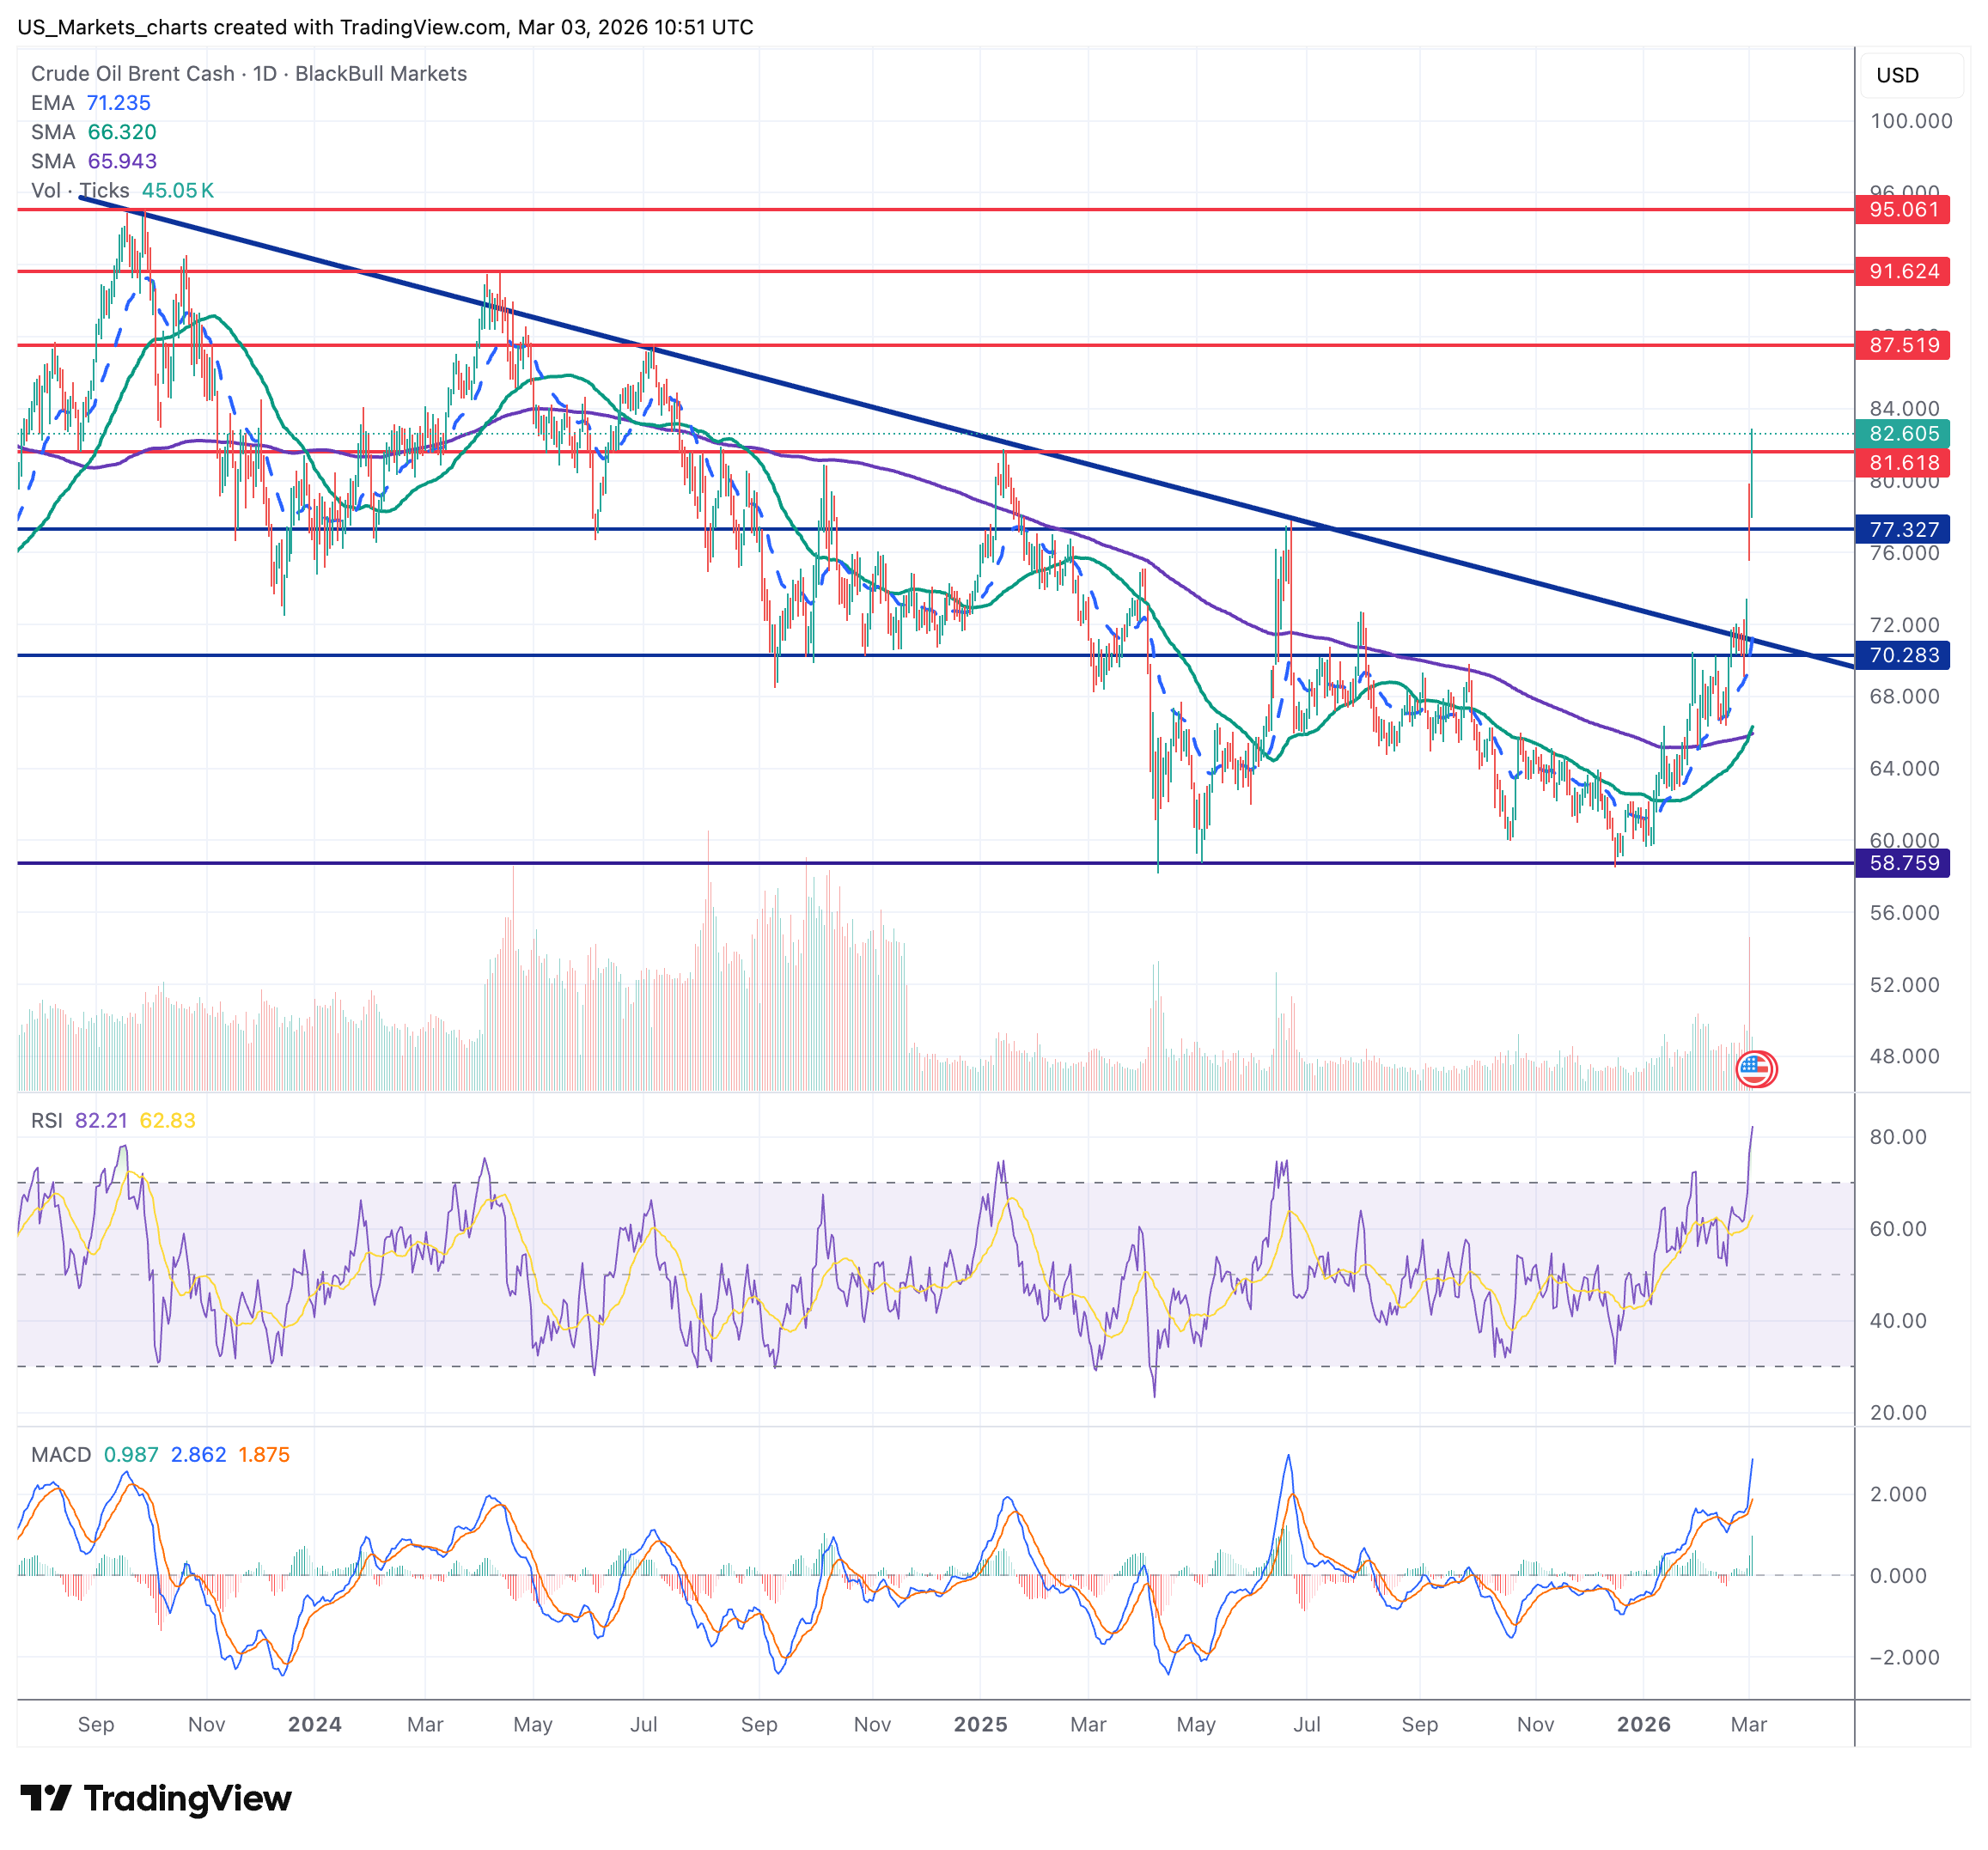Select the EMA 71.235 legend entry
This screenshot has height=1850, width=1988.
[x=91, y=103]
